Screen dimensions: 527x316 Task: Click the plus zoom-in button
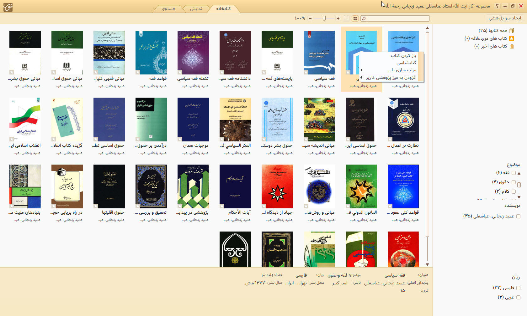point(338,19)
